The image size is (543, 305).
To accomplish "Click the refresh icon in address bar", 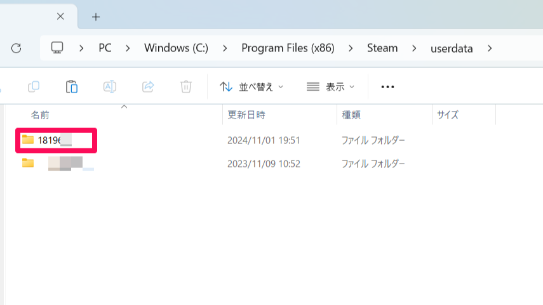I will click(17, 48).
